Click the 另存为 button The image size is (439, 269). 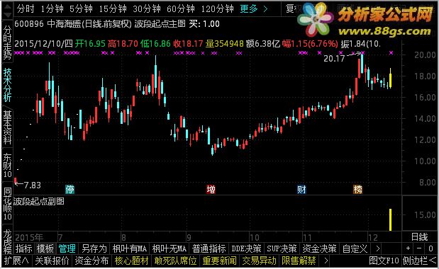94,248
